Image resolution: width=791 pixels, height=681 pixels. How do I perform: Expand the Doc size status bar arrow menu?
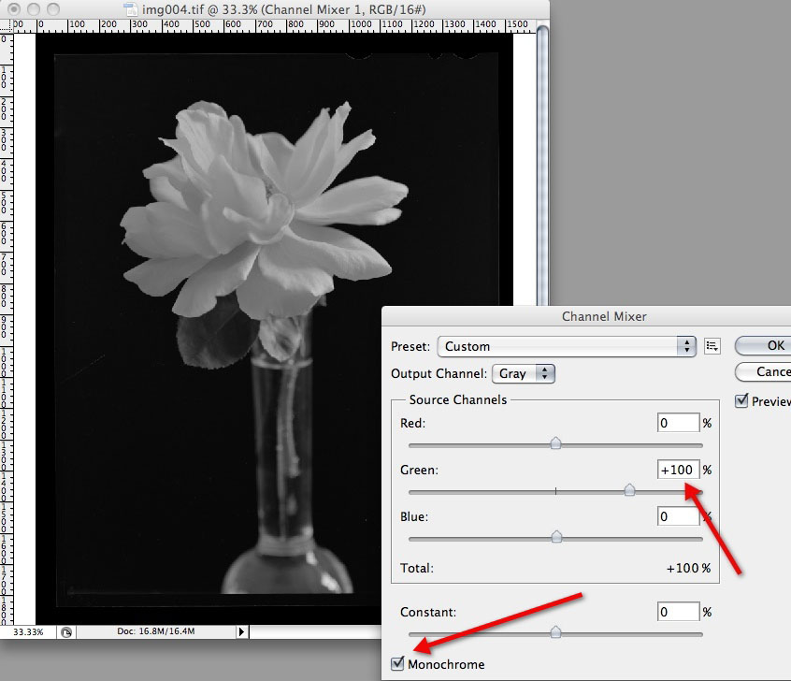241,632
